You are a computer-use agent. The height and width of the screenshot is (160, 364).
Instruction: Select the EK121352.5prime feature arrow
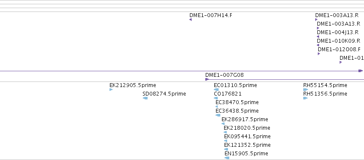(x=226, y=149)
